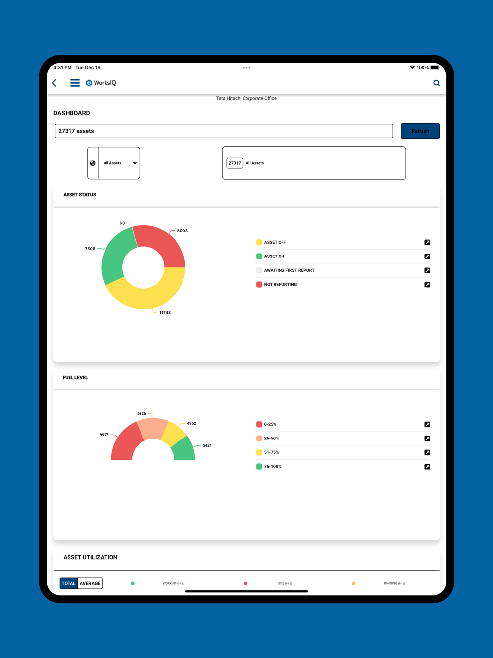Tap the three-dot multitasking indicator
Image resolution: width=493 pixels, height=658 pixels.
[x=246, y=68]
